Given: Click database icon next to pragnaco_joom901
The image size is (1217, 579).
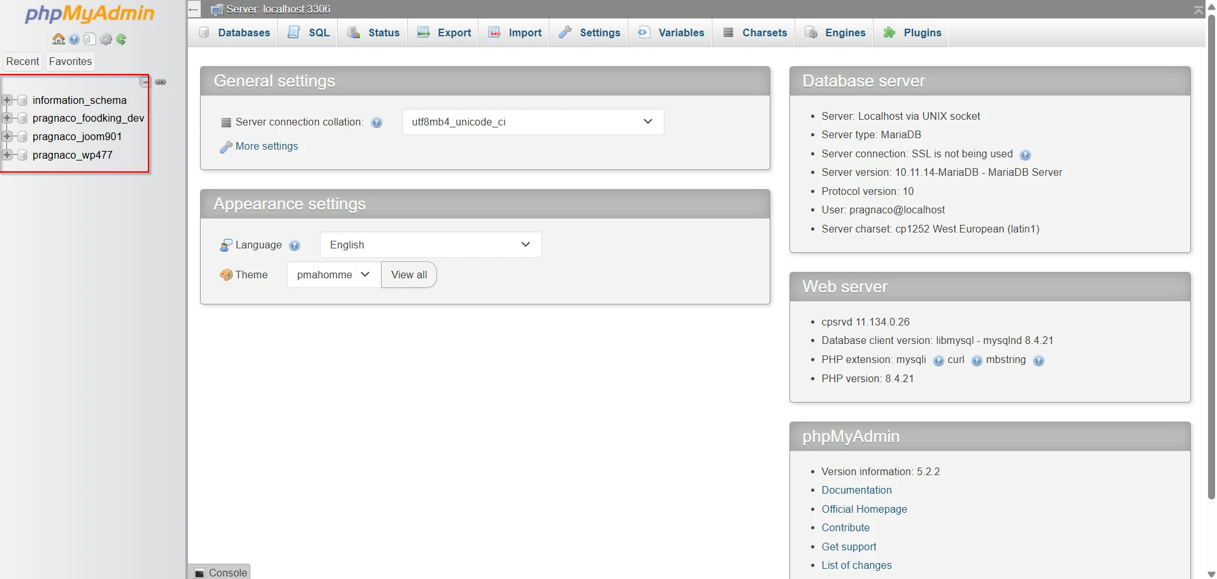Looking at the screenshot, I should 23,136.
